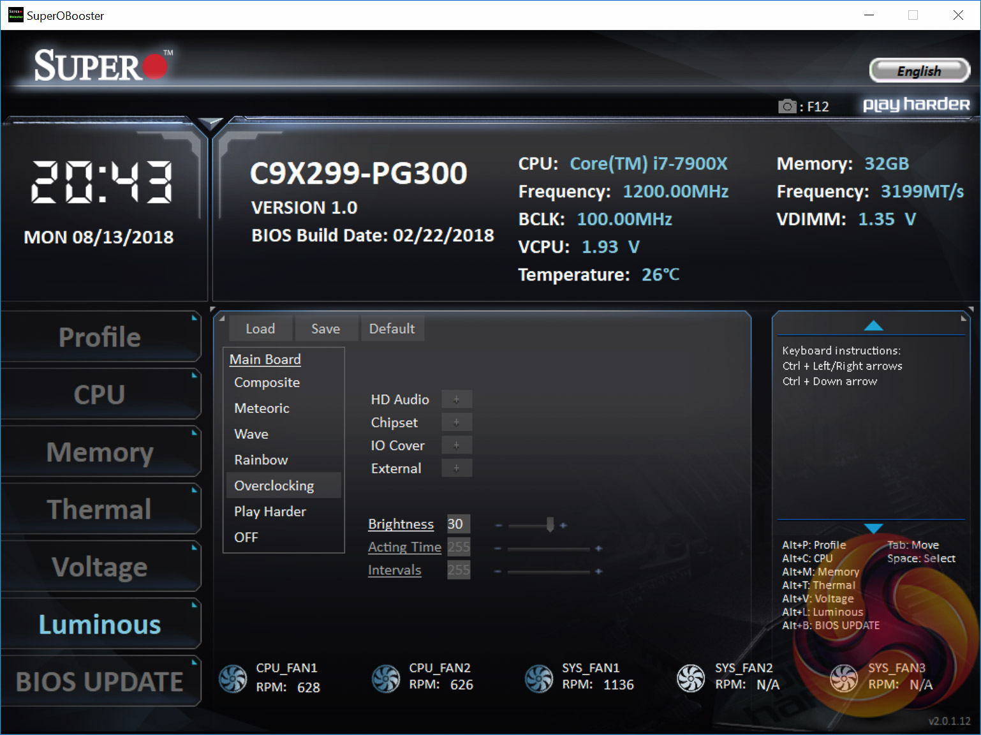Click the 32GB memory value
The height and width of the screenshot is (735, 981).
[x=887, y=164]
